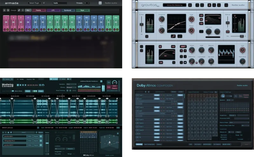This screenshot has width=254, height=157.
Task: Open Dolby Atmos Composer Input Configuration tab
Action: click(149, 144)
